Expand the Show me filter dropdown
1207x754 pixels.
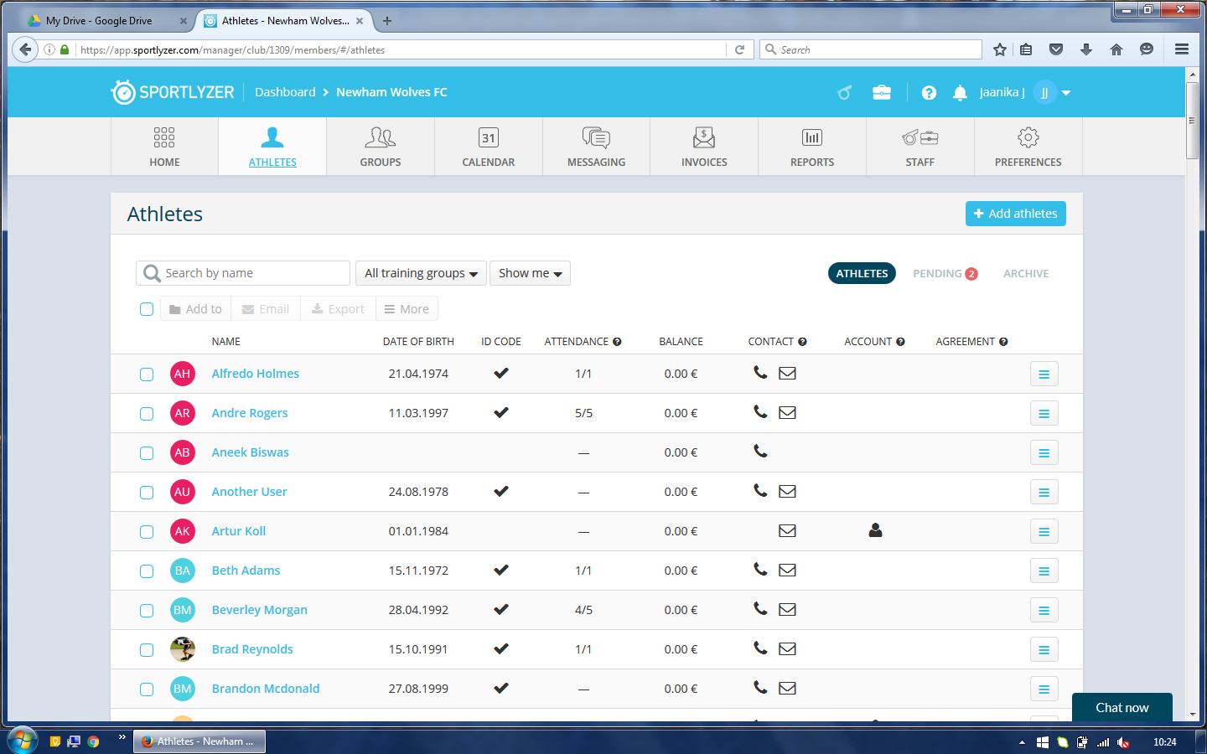point(530,272)
